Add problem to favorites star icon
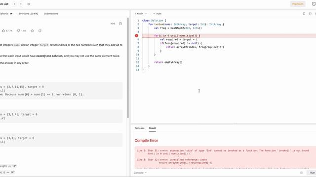 pyautogui.click(x=32, y=30)
